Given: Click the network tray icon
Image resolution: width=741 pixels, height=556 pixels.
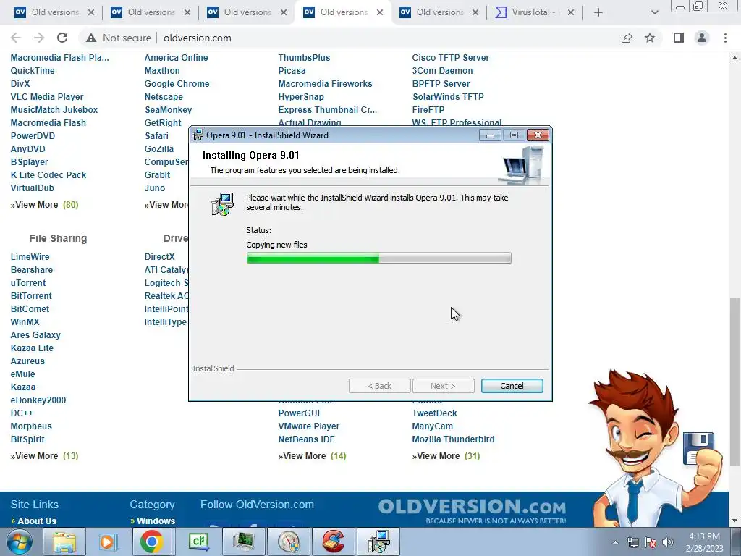Looking at the screenshot, I should coord(632,543).
